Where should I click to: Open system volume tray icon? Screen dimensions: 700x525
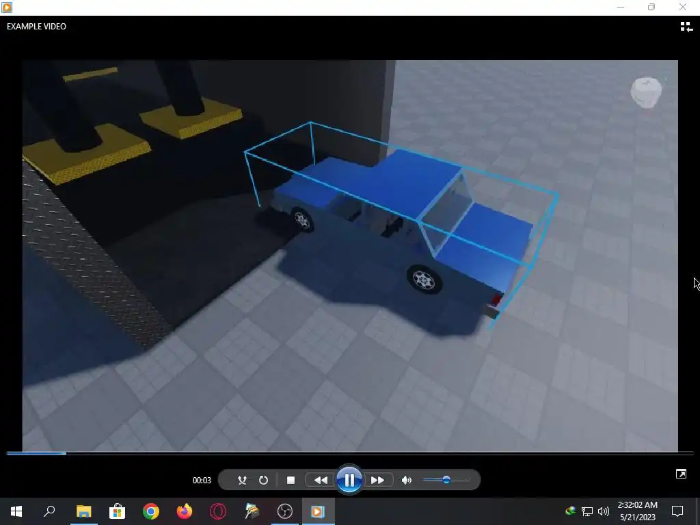coord(603,511)
